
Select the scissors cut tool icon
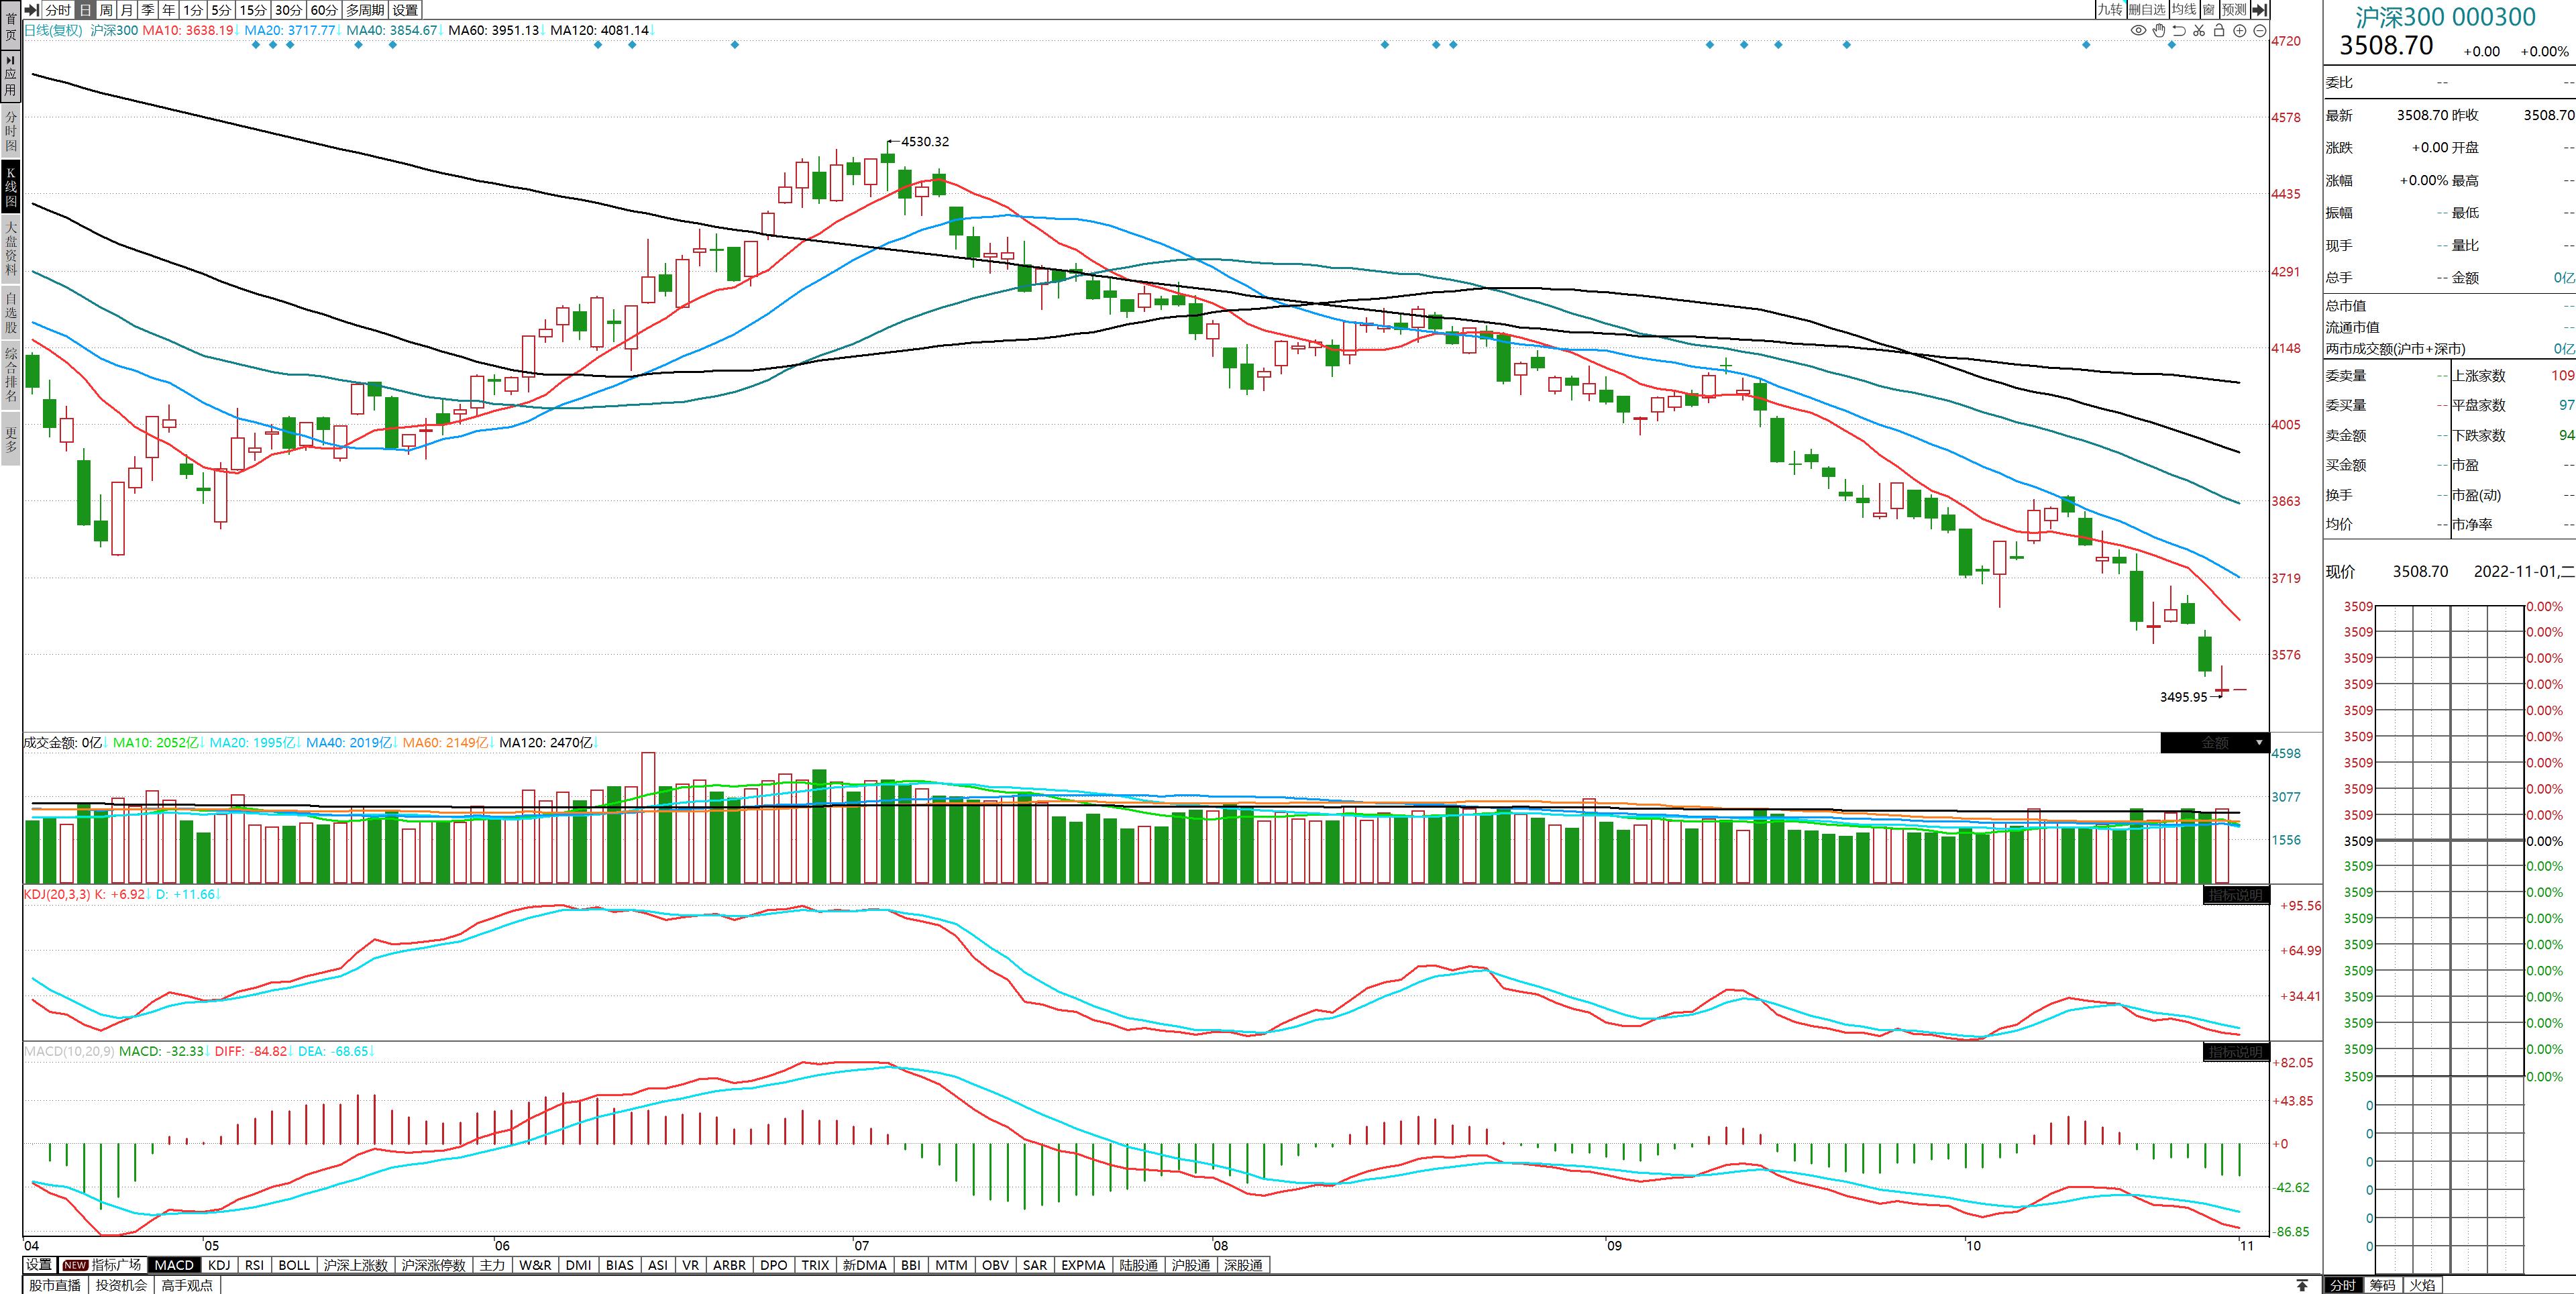coord(2199,31)
